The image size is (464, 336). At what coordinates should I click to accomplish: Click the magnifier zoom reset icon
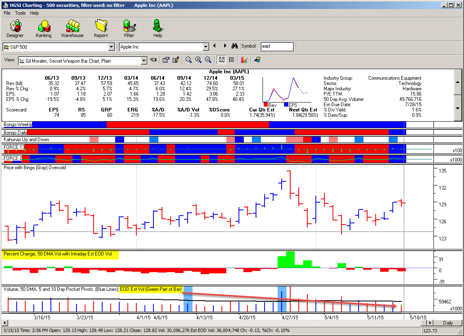point(188,60)
